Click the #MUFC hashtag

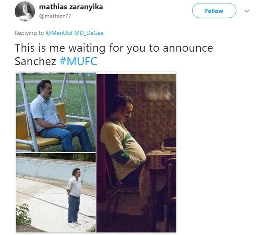[x=79, y=61]
